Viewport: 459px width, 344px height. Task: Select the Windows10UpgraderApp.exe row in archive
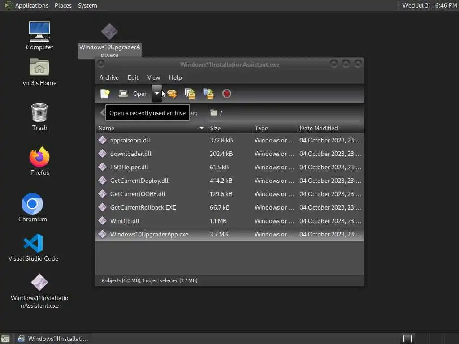click(229, 235)
